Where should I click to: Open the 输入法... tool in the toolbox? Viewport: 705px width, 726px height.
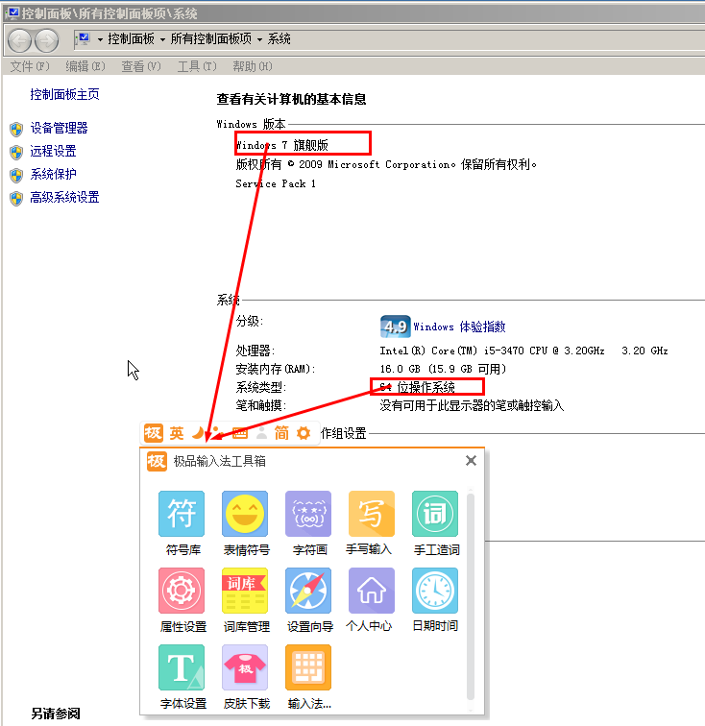tap(308, 676)
